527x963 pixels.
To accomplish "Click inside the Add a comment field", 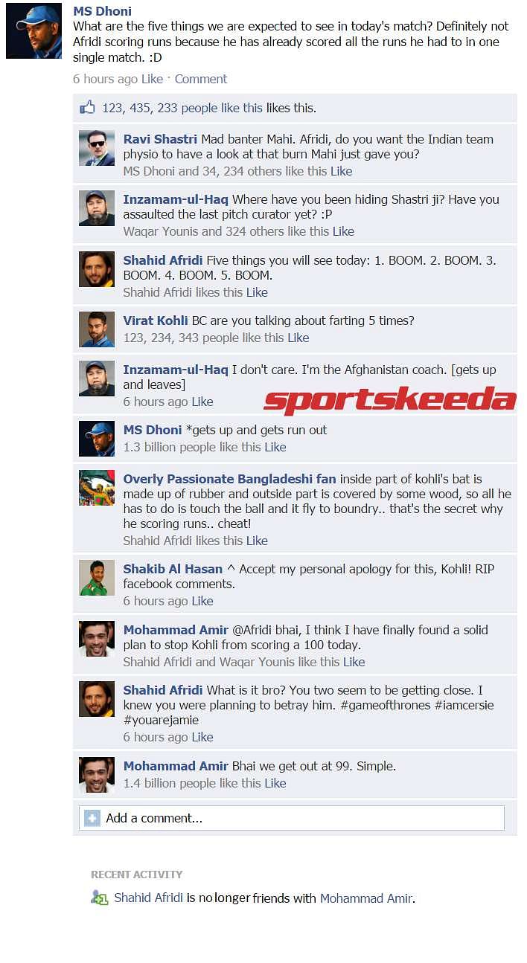I will point(292,818).
